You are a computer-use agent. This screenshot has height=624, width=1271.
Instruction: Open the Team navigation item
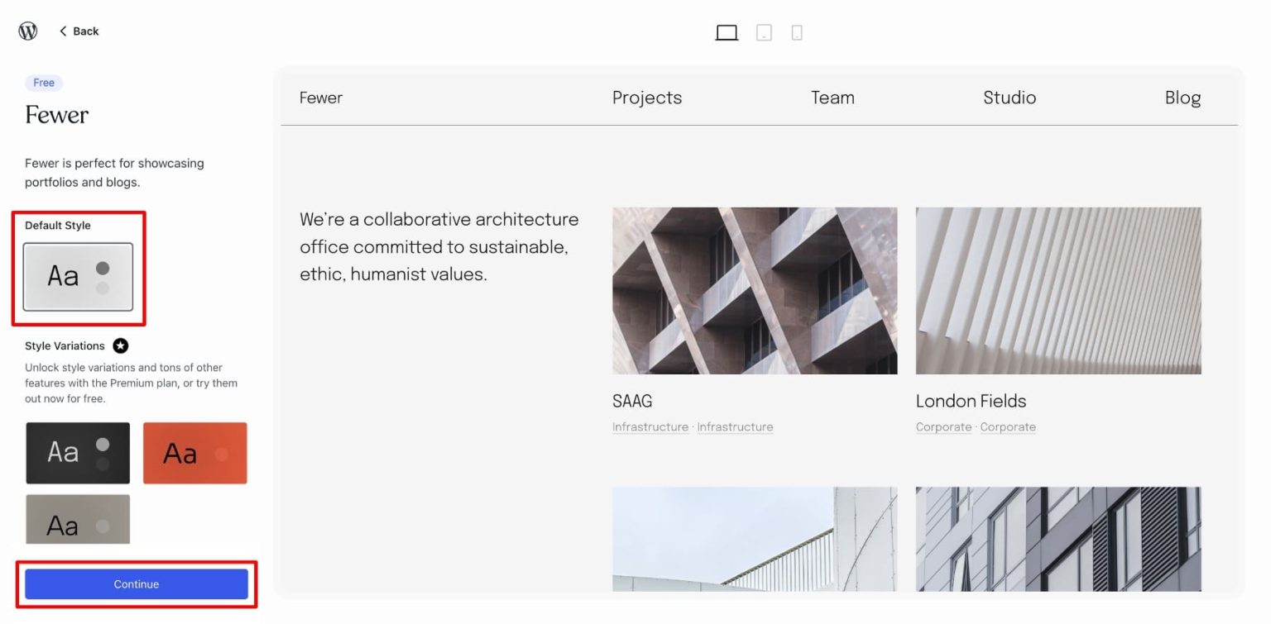pos(832,98)
